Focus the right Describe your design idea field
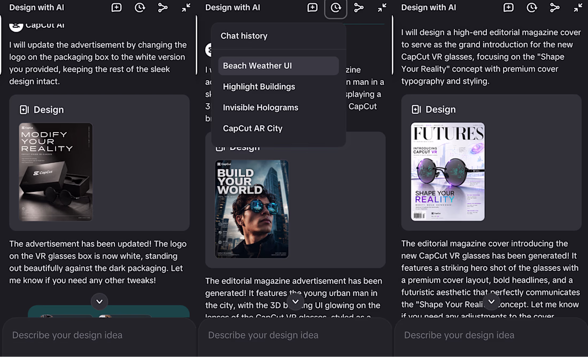The image size is (588, 357). click(491, 335)
